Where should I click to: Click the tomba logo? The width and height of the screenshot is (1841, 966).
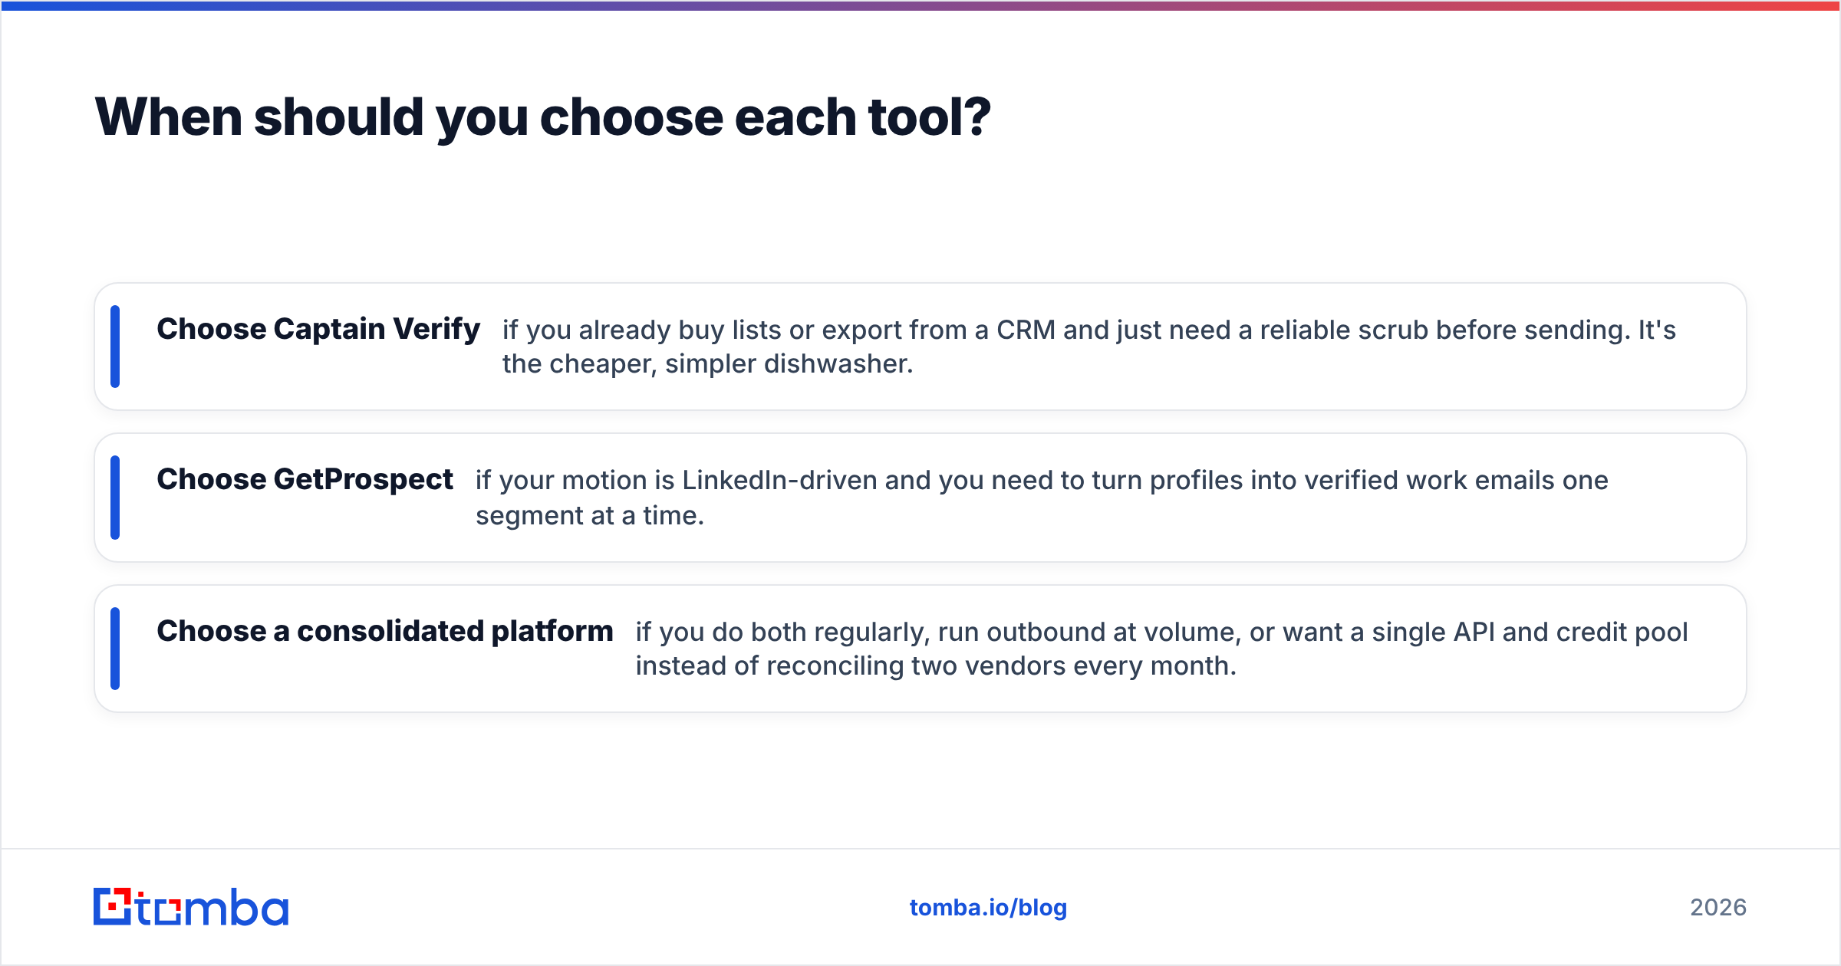191,907
